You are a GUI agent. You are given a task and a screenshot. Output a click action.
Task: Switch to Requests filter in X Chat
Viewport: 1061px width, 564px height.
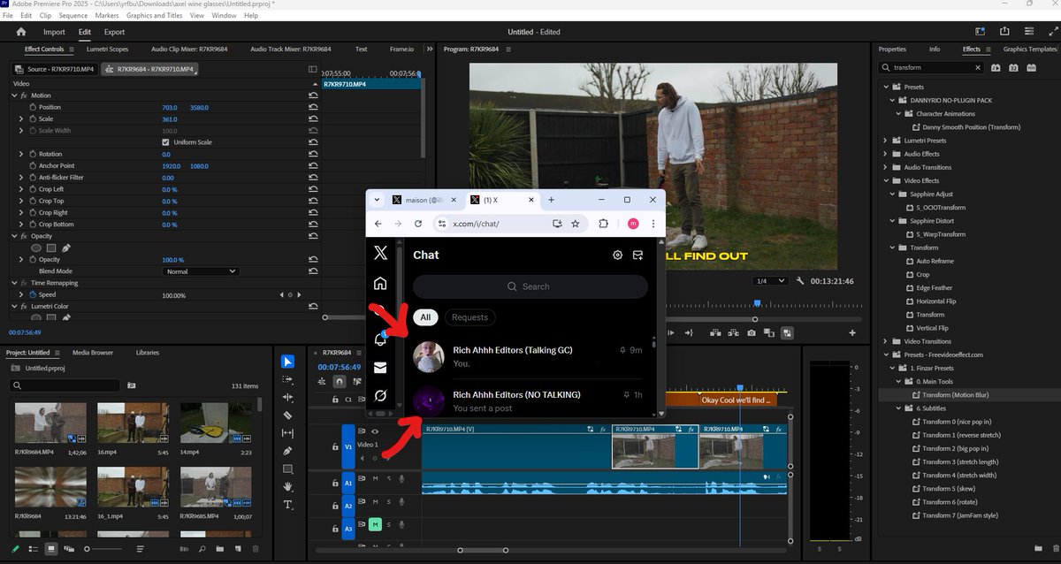point(469,317)
